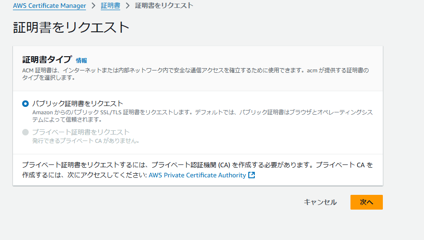
Task: Click external link icon after Private Certificate Authority
Action: (x=252, y=175)
